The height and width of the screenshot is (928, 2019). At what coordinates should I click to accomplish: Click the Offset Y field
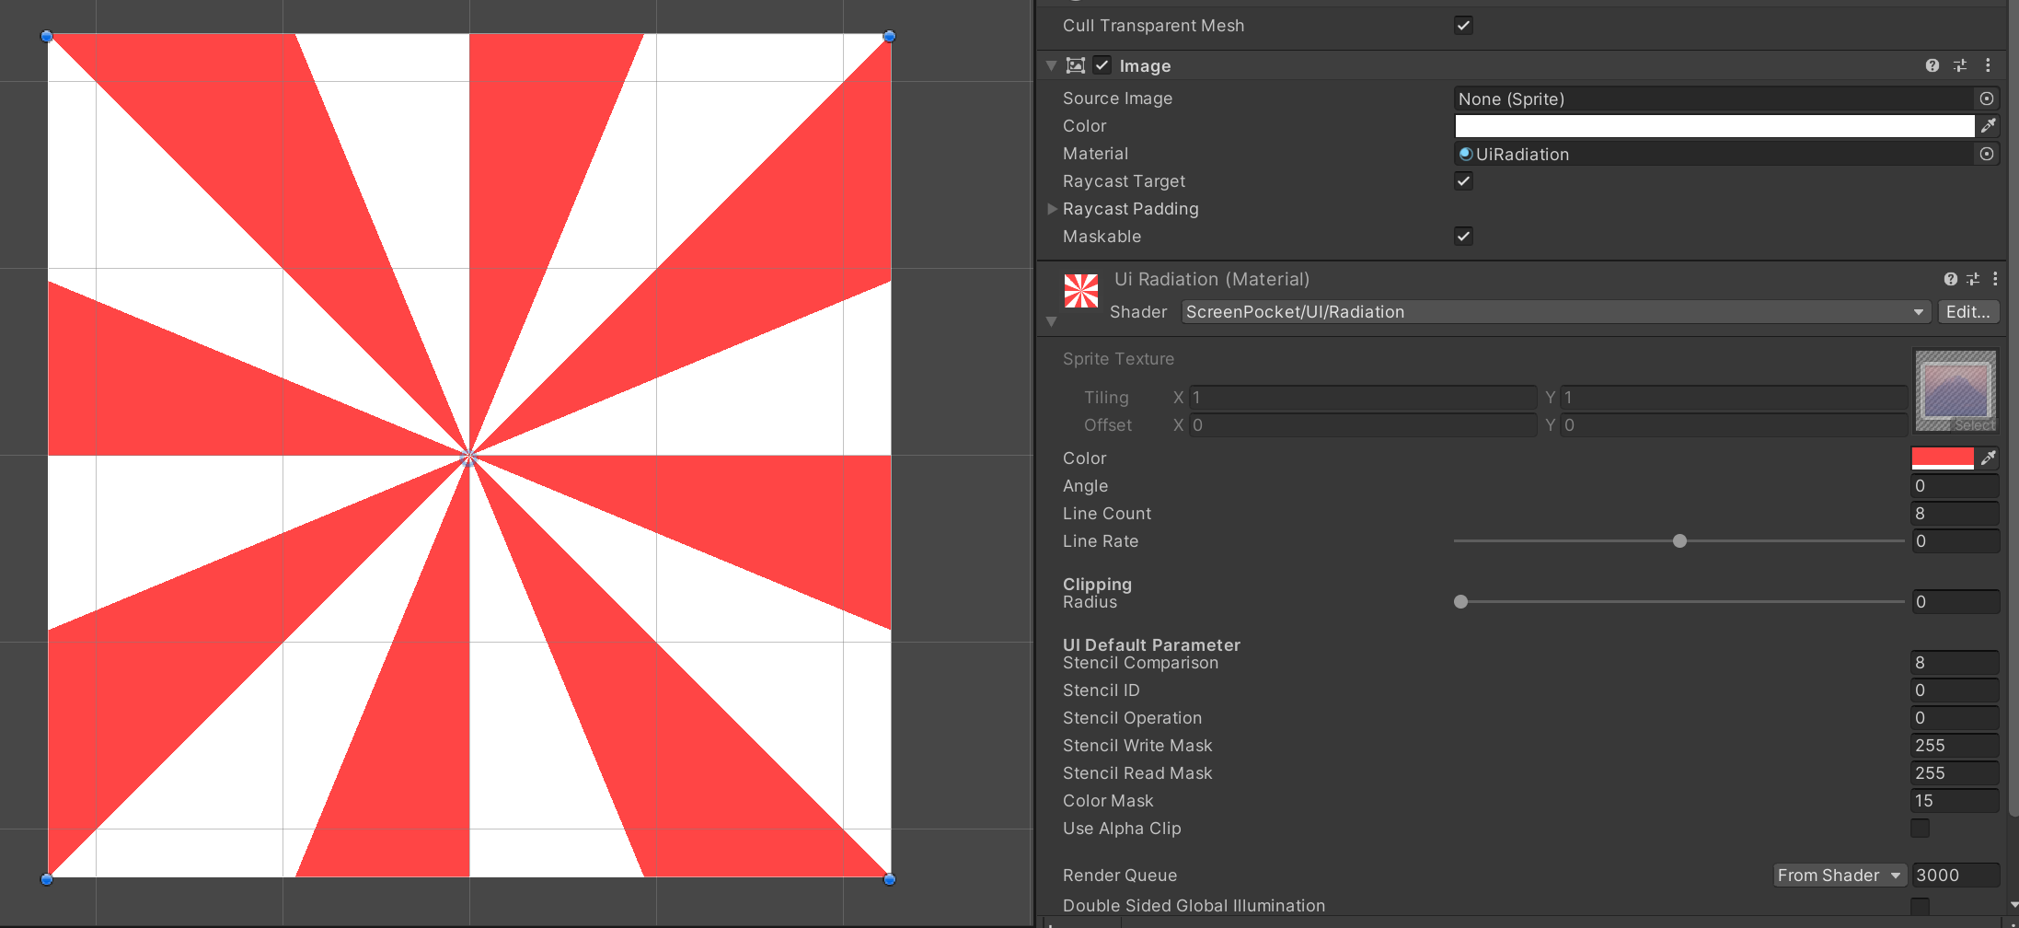point(1735,425)
